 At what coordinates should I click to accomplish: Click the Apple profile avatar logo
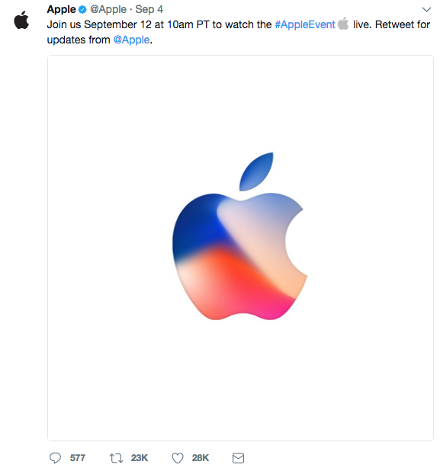point(21,20)
